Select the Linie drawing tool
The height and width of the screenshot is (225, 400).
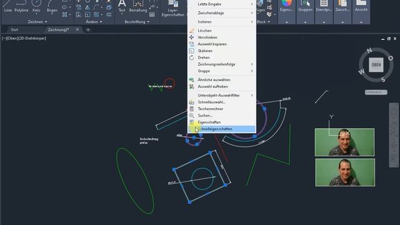[x=7, y=6]
